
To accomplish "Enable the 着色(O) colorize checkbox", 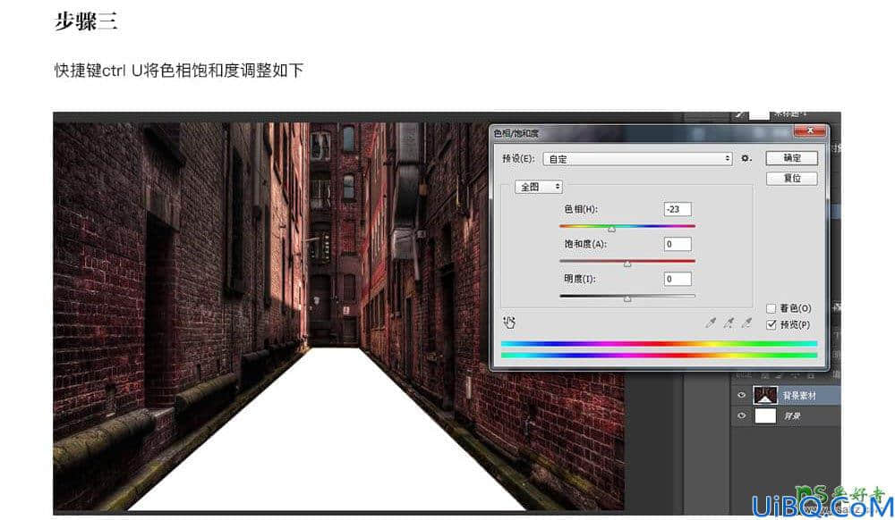I will click(x=771, y=308).
